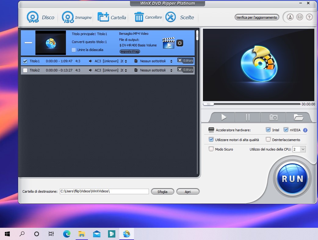This screenshot has width=318, height=240.
Task: Click the hardware accelerator chip icon
Action: (211, 130)
